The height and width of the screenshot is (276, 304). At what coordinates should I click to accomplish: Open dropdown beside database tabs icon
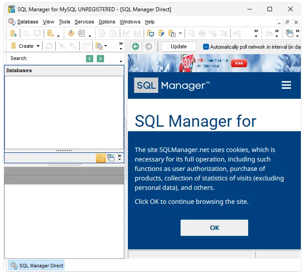(x=105, y=46)
